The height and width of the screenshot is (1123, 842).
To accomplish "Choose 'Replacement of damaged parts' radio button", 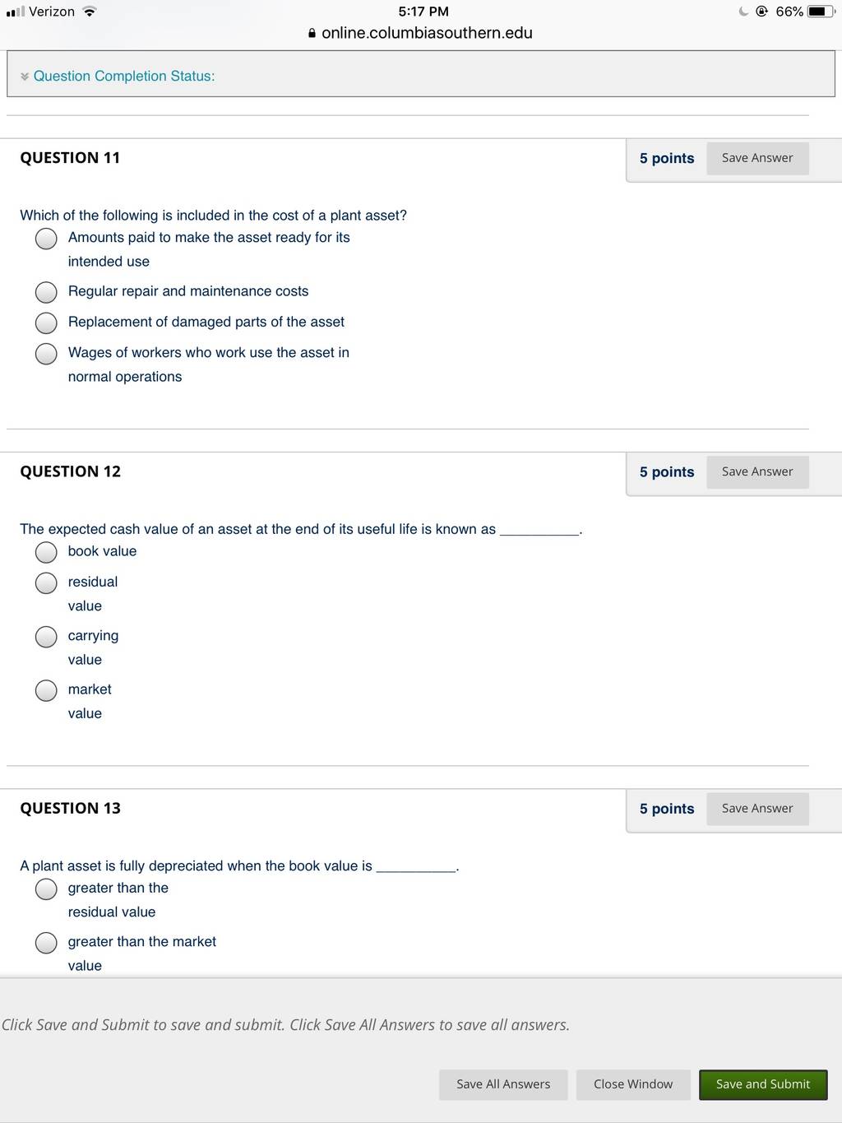I will point(46,323).
